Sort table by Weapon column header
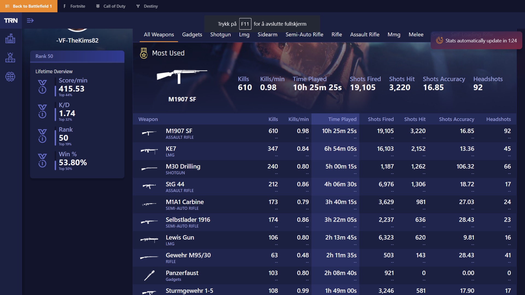Viewport: 525px width, 295px height. coord(148,119)
